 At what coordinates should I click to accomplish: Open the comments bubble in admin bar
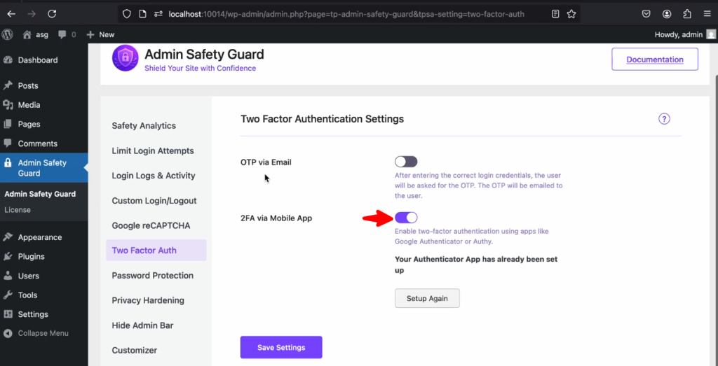pyautogui.click(x=67, y=34)
